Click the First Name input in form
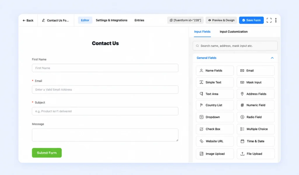This screenshot has width=299, height=175. (x=105, y=68)
